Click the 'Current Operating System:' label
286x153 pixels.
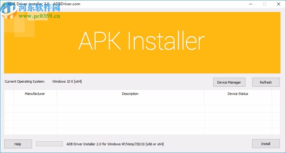coord(25,81)
